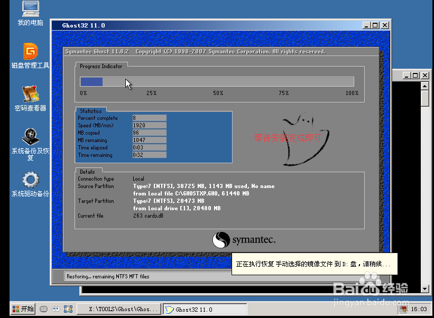
Task: Minimize the Ghost32 11.0 window
Action: 366,25
